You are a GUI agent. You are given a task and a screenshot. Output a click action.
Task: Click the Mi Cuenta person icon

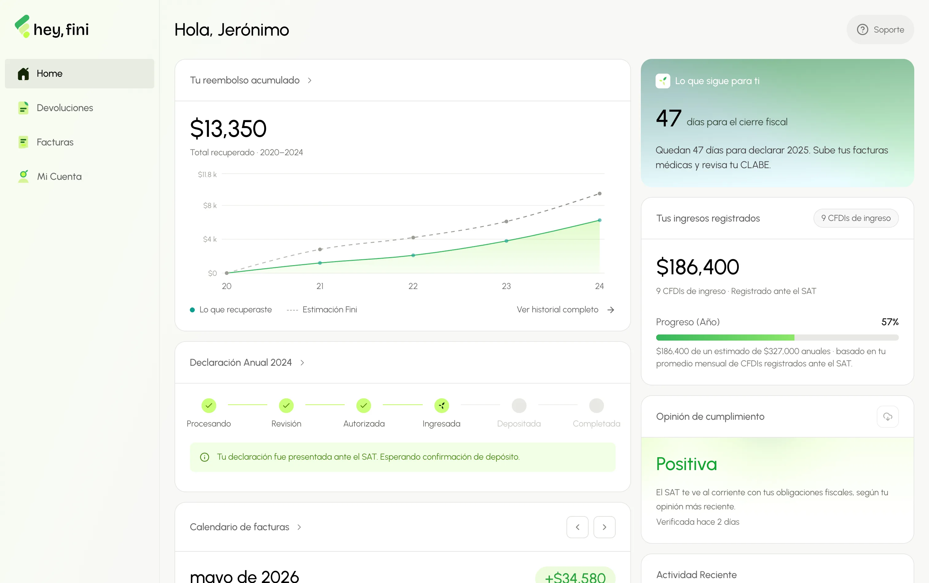[x=24, y=176]
